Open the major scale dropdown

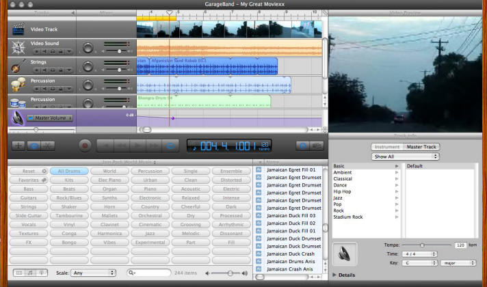point(458,263)
